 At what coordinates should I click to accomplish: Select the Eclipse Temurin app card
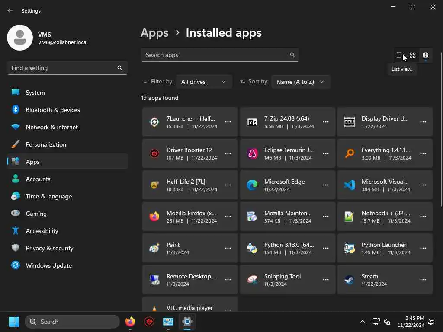pyautogui.click(x=288, y=153)
